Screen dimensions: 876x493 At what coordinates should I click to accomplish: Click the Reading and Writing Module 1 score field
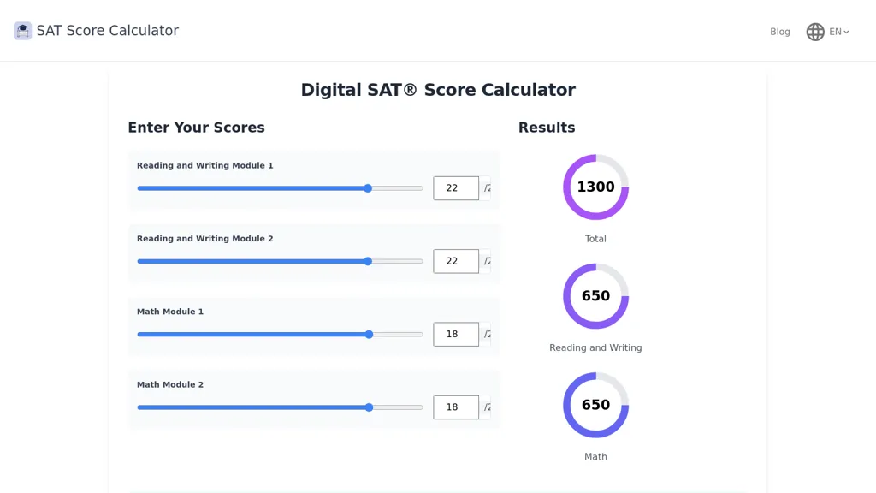[x=456, y=188]
